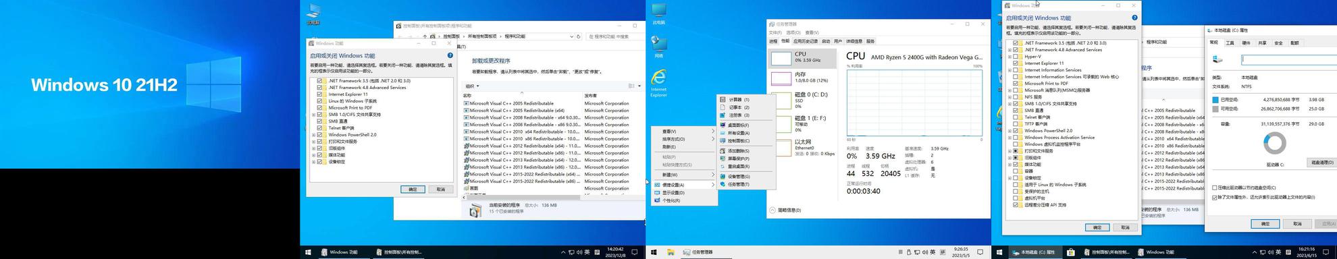Click the Microsoft Store taskbar icon
The height and width of the screenshot is (259, 1337).
tap(1070, 252)
